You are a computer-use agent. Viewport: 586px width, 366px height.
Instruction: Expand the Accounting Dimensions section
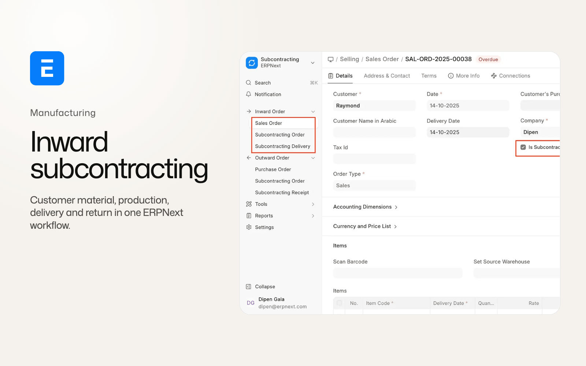click(x=366, y=207)
